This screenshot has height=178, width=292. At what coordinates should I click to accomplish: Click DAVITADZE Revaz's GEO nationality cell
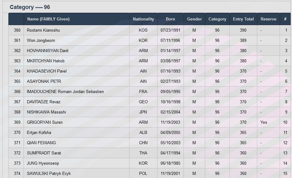pyautogui.click(x=143, y=102)
